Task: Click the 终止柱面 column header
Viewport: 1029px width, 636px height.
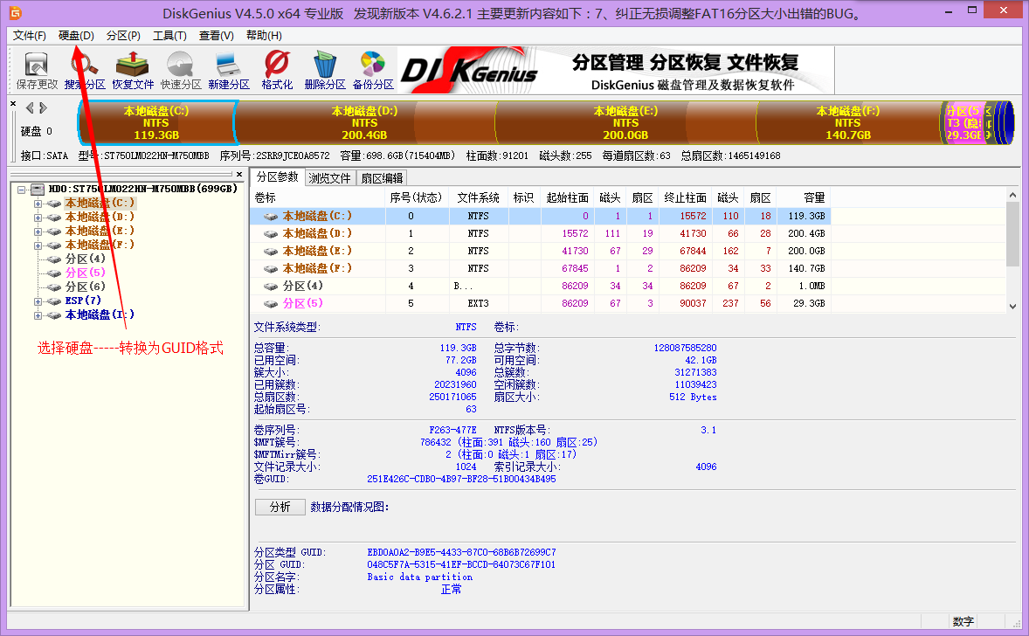Action: pyautogui.click(x=686, y=197)
